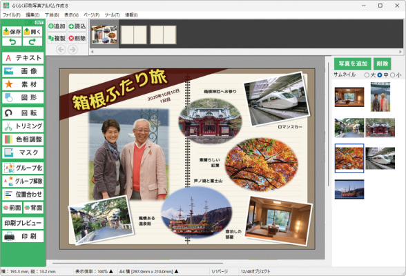Click the 印刷 printer button
Viewport: 406px width, 276px height.
click(x=23, y=237)
